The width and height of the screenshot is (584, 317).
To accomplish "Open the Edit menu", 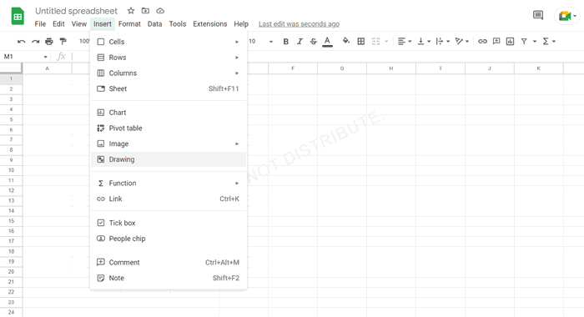I will pyautogui.click(x=58, y=24).
